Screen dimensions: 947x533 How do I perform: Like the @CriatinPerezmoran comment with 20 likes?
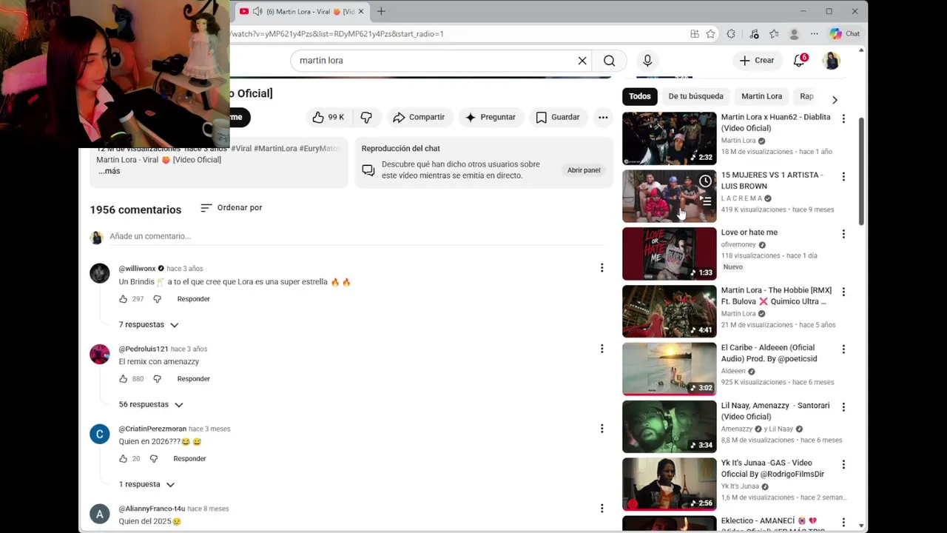click(x=124, y=459)
